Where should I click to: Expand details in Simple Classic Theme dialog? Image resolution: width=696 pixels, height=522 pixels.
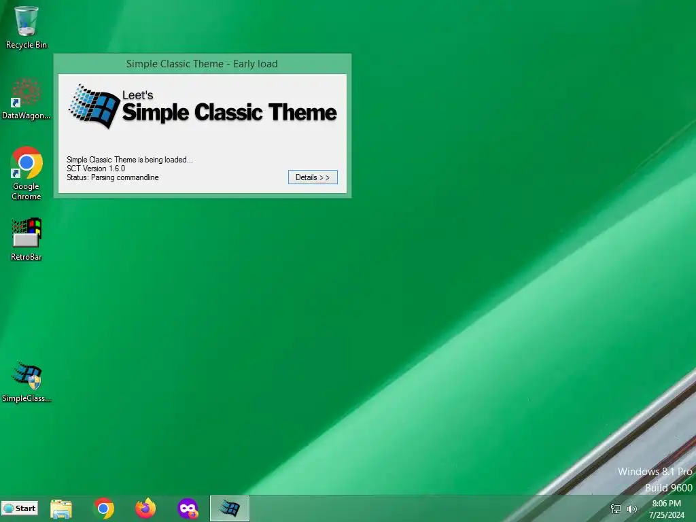[x=313, y=177]
